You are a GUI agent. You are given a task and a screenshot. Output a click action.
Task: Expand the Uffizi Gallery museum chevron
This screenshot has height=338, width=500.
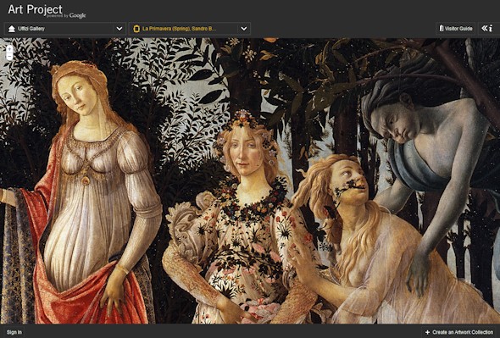click(119, 29)
